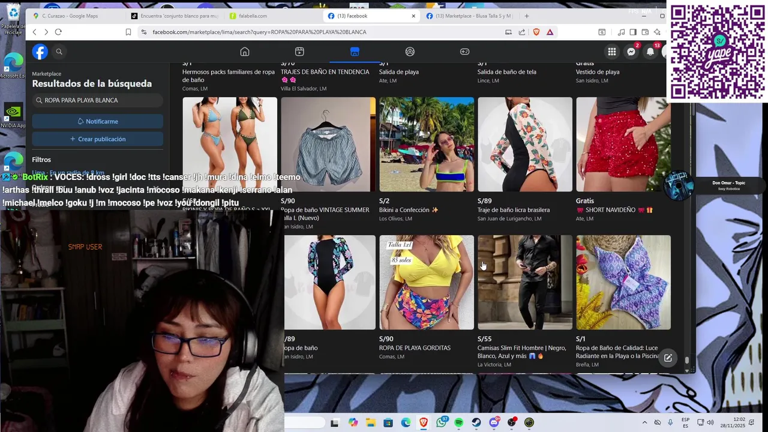
Task: Open Messenger chats icon
Action: click(631, 52)
